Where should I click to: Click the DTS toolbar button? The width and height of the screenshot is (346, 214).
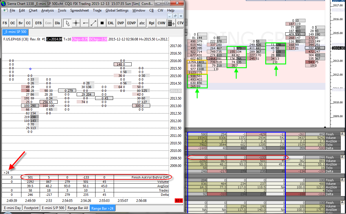tap(38, 23)
